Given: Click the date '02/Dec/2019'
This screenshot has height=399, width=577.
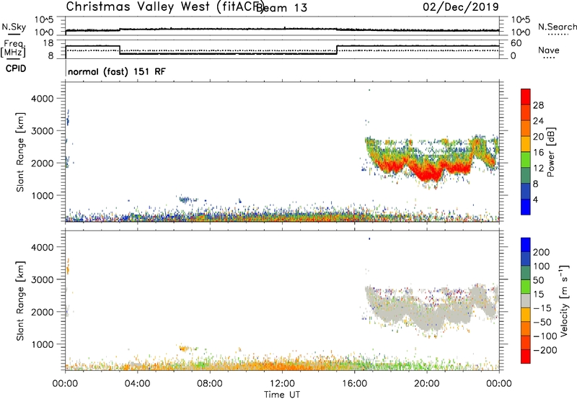Looking at the screenshot, I should tap(461, 6).
